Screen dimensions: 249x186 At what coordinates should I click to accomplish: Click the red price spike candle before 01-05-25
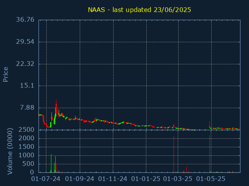210,125
